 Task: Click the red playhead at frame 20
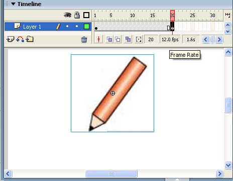pyautogui.click(x=172, y=15)
